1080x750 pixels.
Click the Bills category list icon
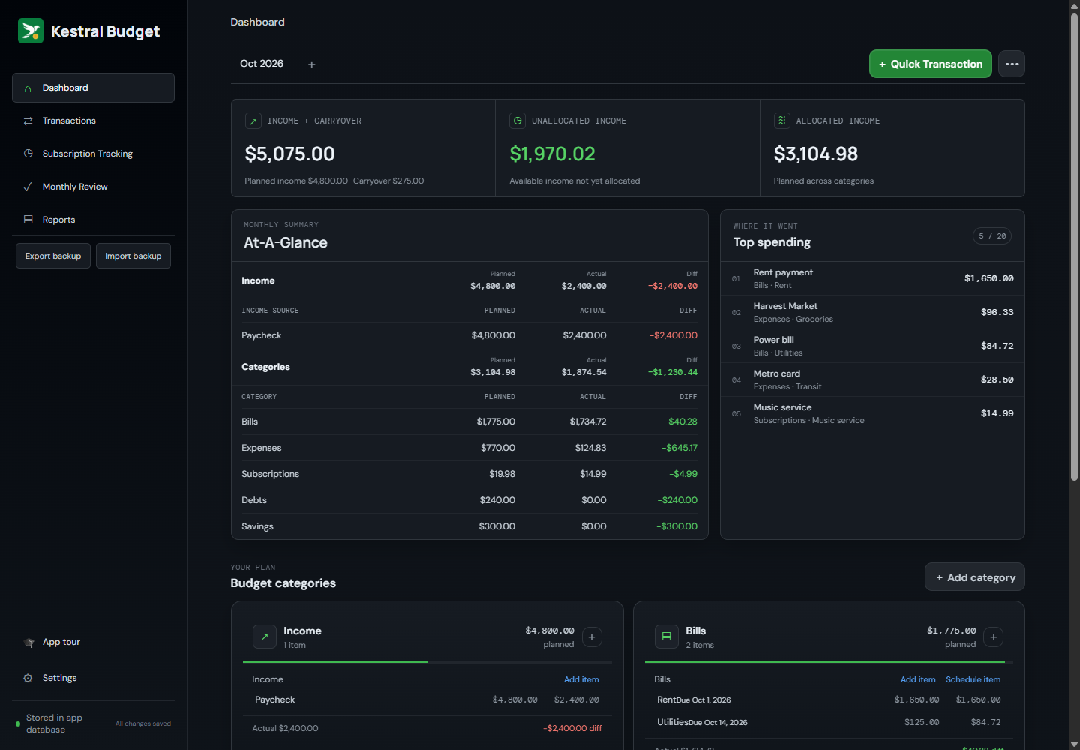pyautogui.click(x=667, y=637)
